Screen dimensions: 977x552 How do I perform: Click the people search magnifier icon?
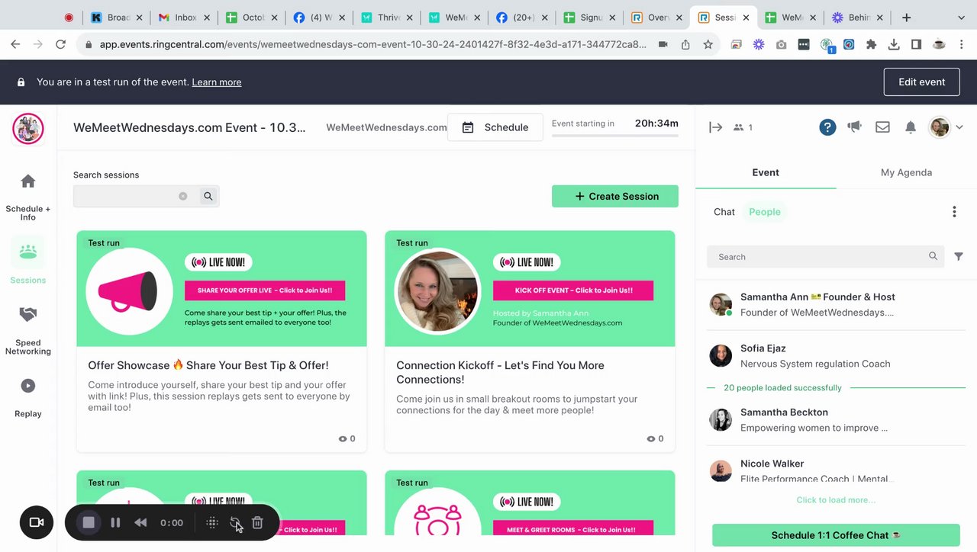933,256
